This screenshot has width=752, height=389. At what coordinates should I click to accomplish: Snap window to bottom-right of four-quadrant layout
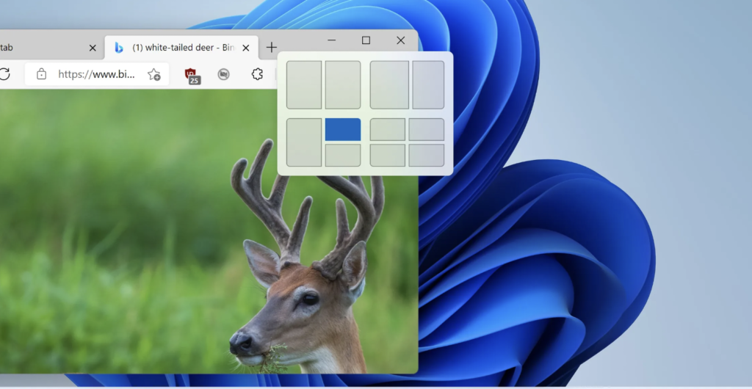tap(427, 155)
